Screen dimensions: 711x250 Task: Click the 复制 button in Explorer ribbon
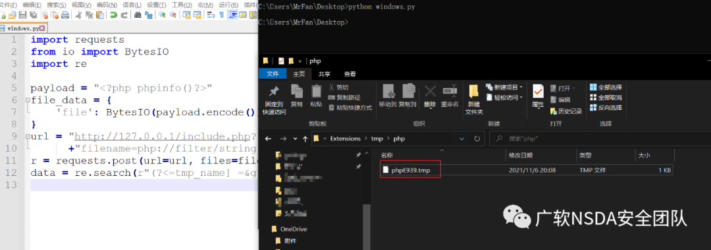point(296,96)
